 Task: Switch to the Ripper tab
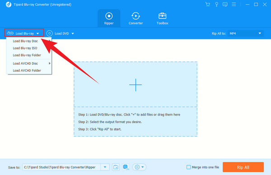[x=109, y=18]
